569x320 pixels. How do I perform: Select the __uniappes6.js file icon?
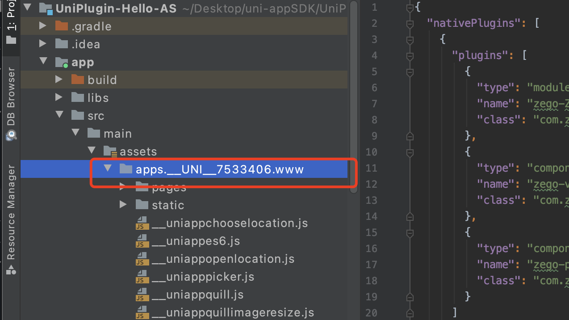pos(142,241)
